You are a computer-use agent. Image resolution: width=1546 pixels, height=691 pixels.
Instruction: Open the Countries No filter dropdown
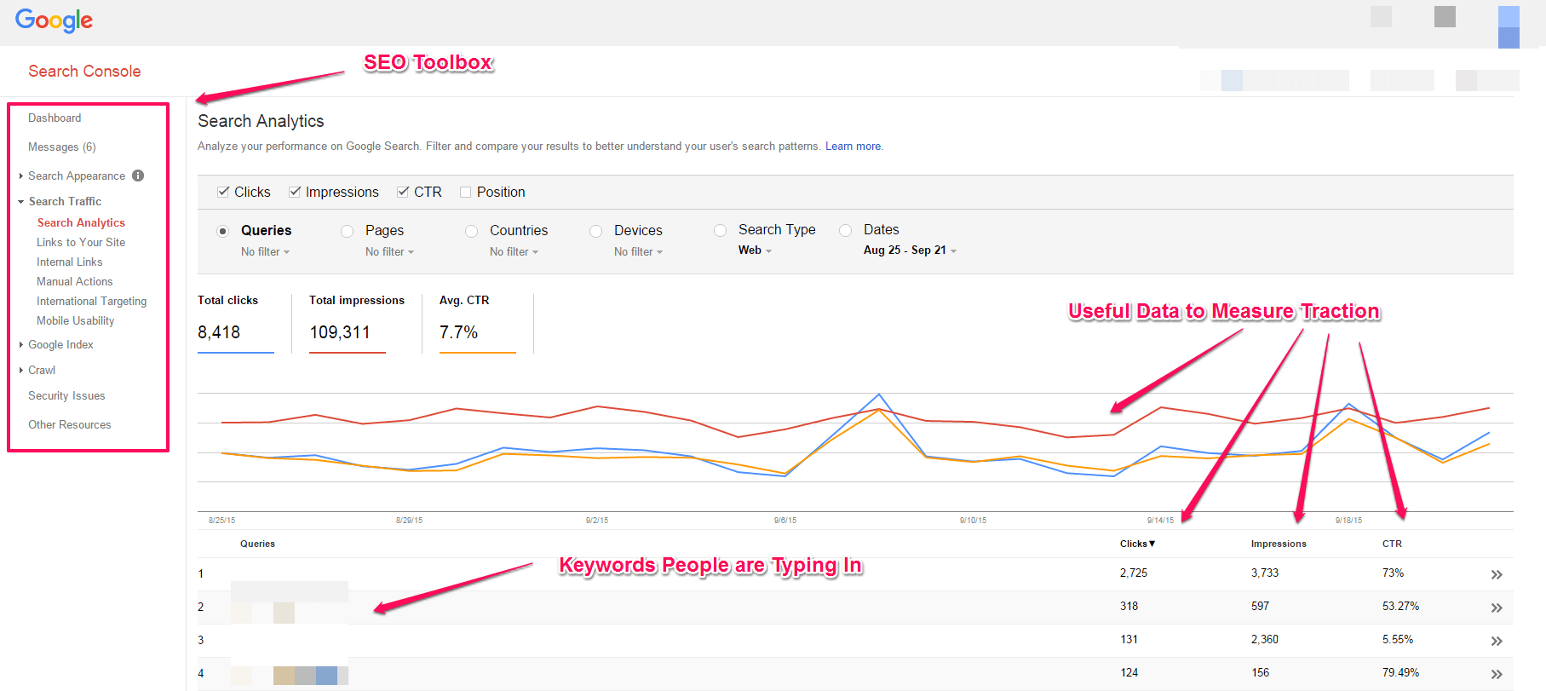pyautogui.click(x=514, y=251)
